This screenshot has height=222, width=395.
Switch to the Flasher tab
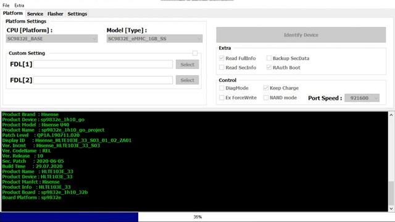tap(55, 14)
